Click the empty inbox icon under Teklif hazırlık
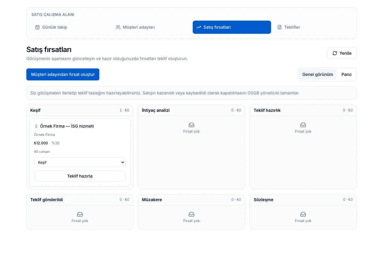Screen dimensions: 383x269 point(303,125)
